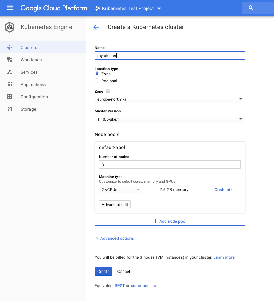Click the Storage sidebar icon
This screenshot has height=301, width=274.
click(10, 109)
